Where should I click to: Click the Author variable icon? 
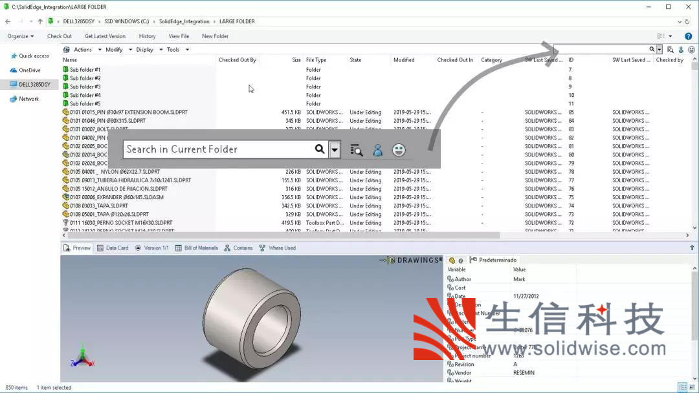(450, 279)
